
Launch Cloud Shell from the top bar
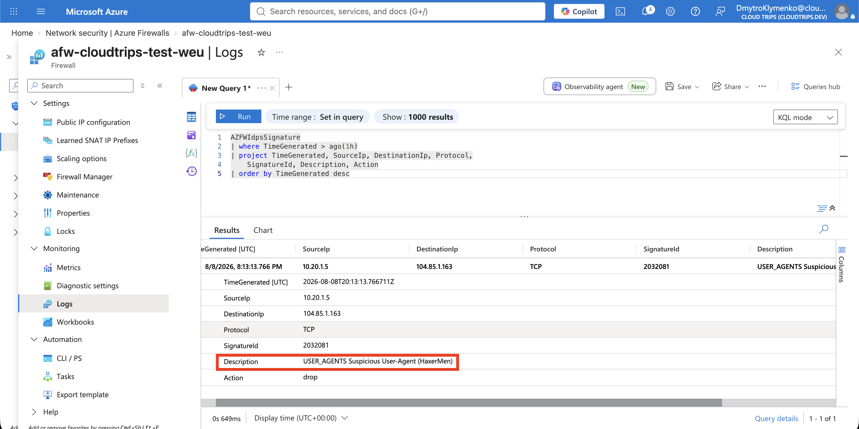(x=620, y=11)
